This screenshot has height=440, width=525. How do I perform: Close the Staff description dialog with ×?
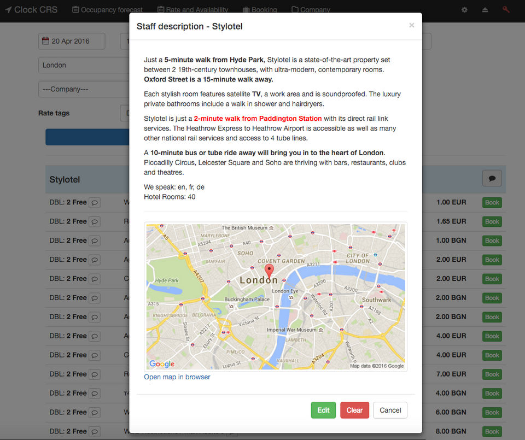pos(411,26)
